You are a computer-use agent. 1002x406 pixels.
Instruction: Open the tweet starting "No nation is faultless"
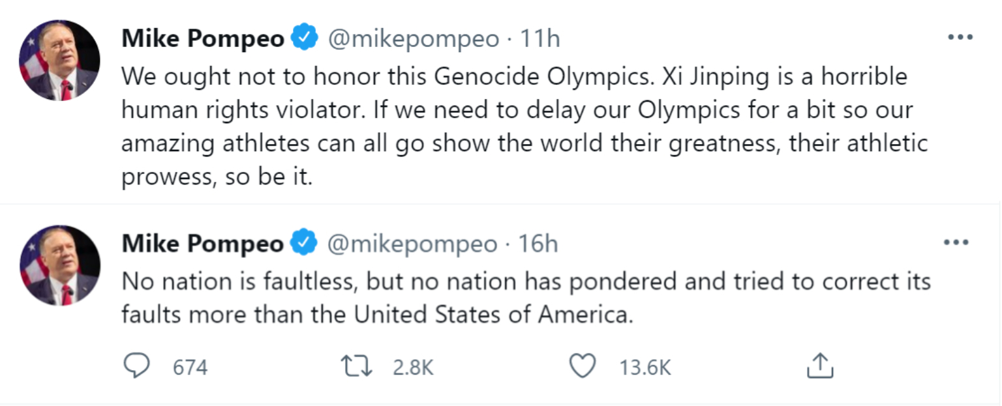point(525,298)
